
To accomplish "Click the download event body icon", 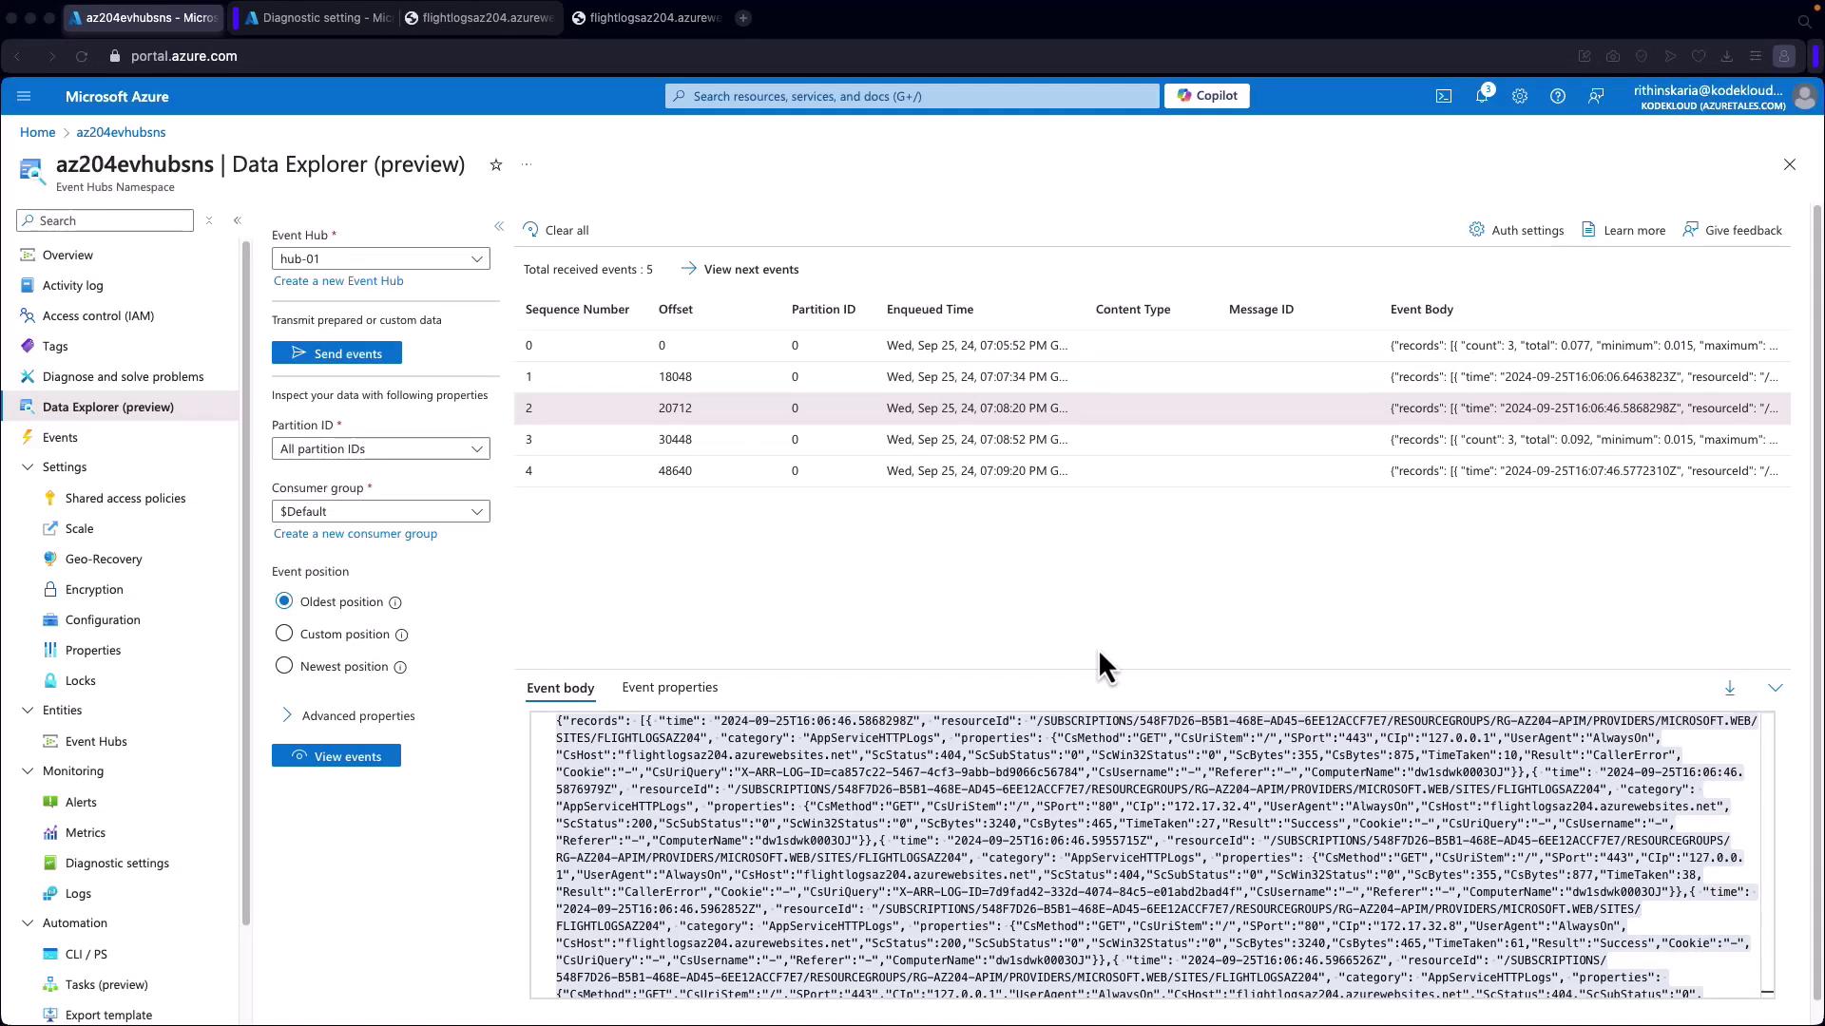I will pos(1729,688).
